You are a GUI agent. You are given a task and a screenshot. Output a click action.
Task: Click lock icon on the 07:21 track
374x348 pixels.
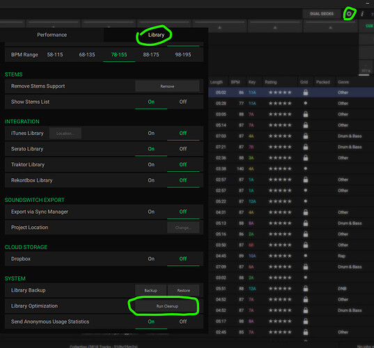(305, 147)
